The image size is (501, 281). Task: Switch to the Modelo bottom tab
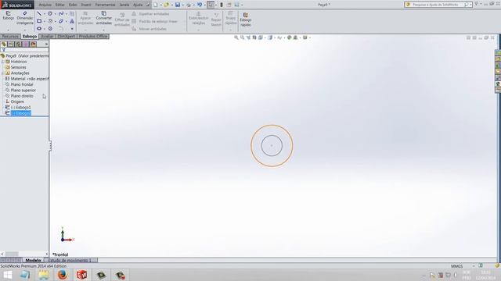pos(33,260)
